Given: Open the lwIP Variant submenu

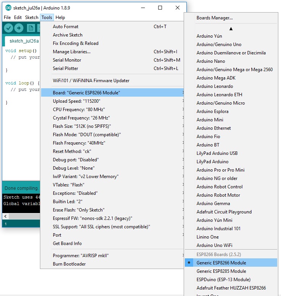Looking at the screenshot, I should 112,176.
